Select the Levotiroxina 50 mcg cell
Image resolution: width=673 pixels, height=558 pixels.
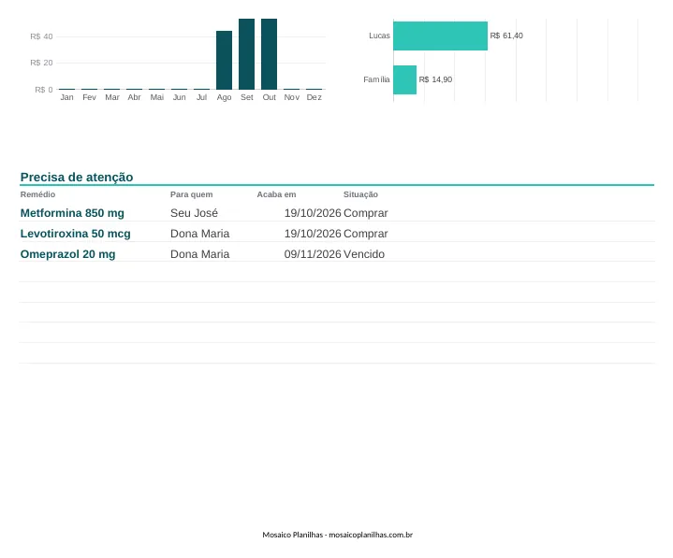pyautogui.click(x=76, y=234)
